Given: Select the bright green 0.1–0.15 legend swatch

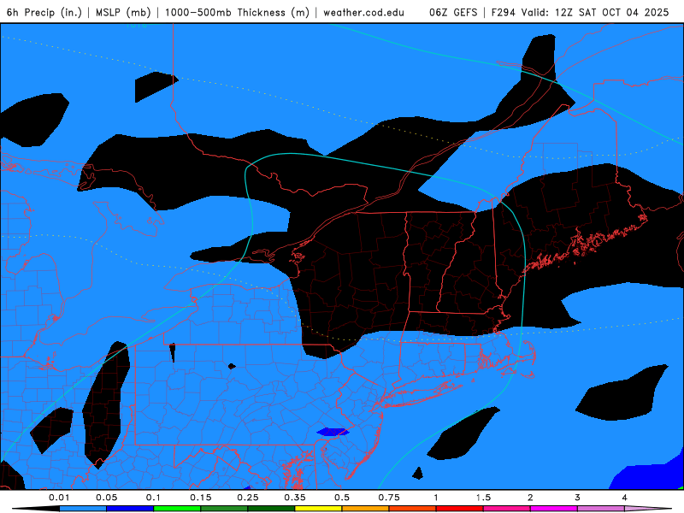Looking at the screenshot, I should 177,509.
